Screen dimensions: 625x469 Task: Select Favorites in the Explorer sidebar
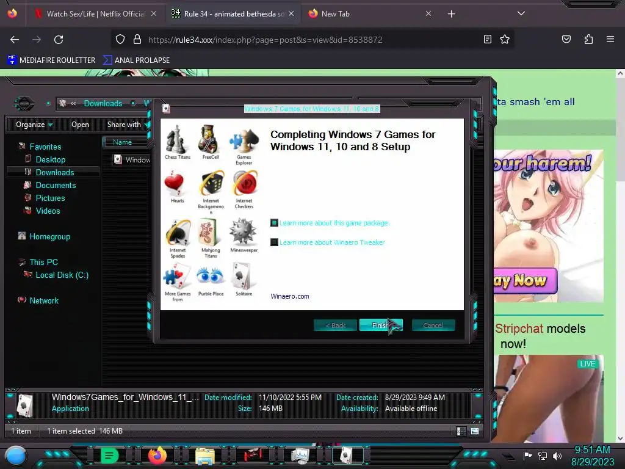click(x=45, y=147)
